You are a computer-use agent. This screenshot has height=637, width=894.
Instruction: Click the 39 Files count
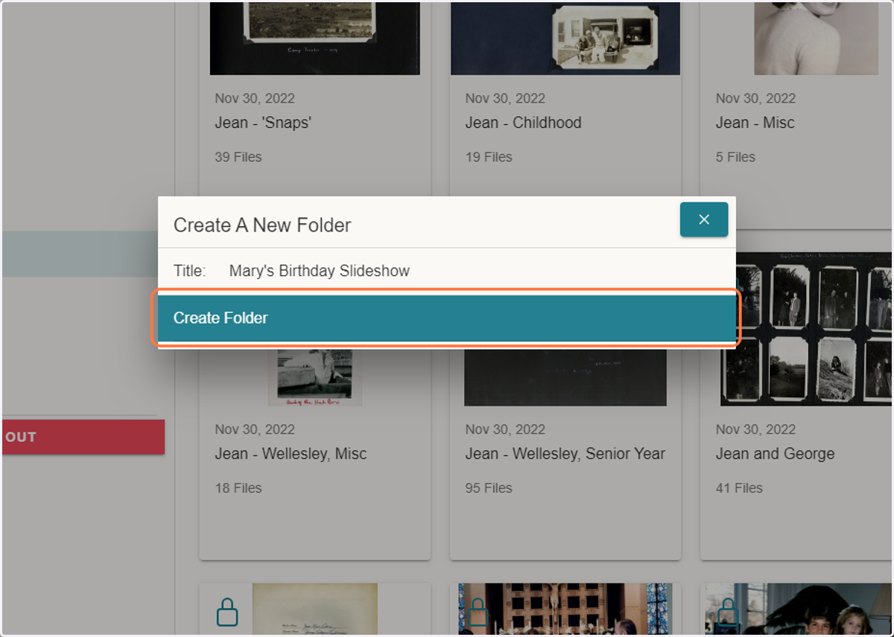pyautogui.click(x=238, y=157)
